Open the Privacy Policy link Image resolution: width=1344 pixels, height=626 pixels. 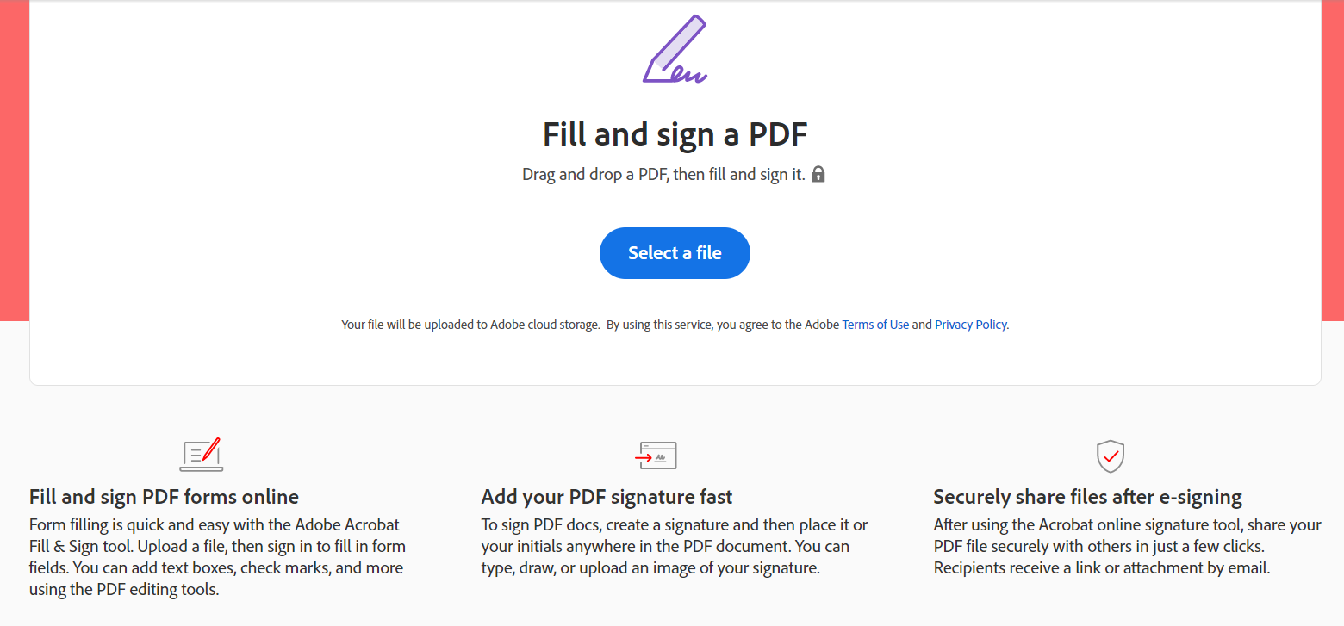(970, 324)
